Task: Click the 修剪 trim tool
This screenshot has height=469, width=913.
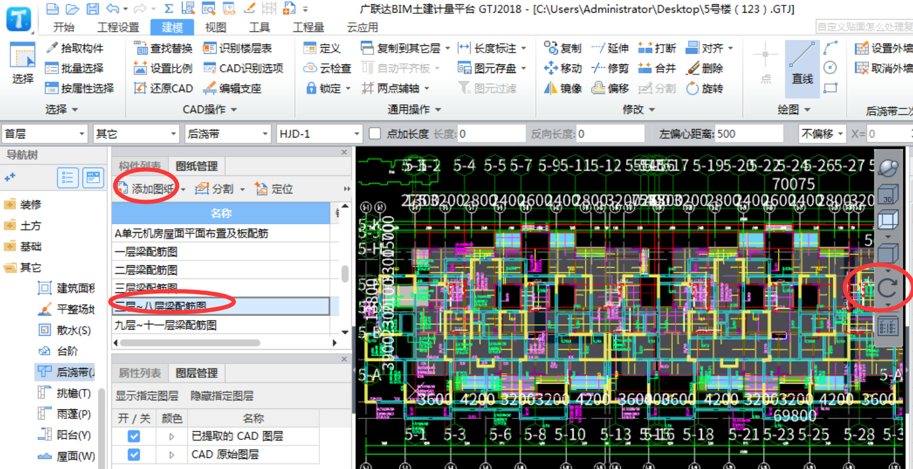Action: (610, 68)
